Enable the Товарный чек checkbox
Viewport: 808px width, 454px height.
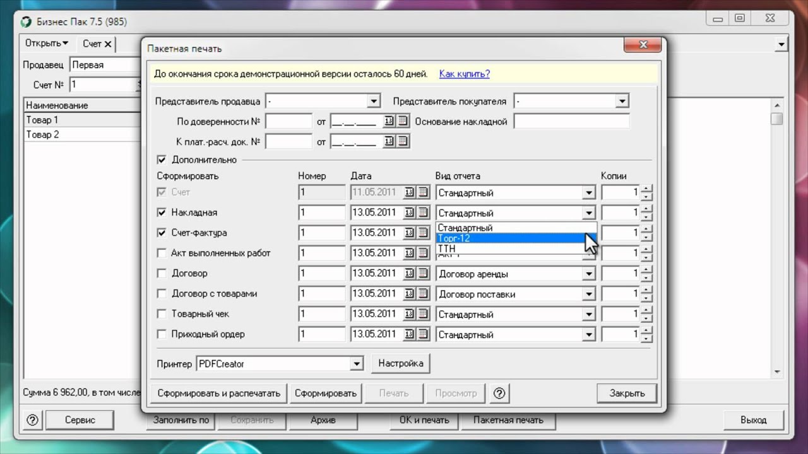(161, 313)
